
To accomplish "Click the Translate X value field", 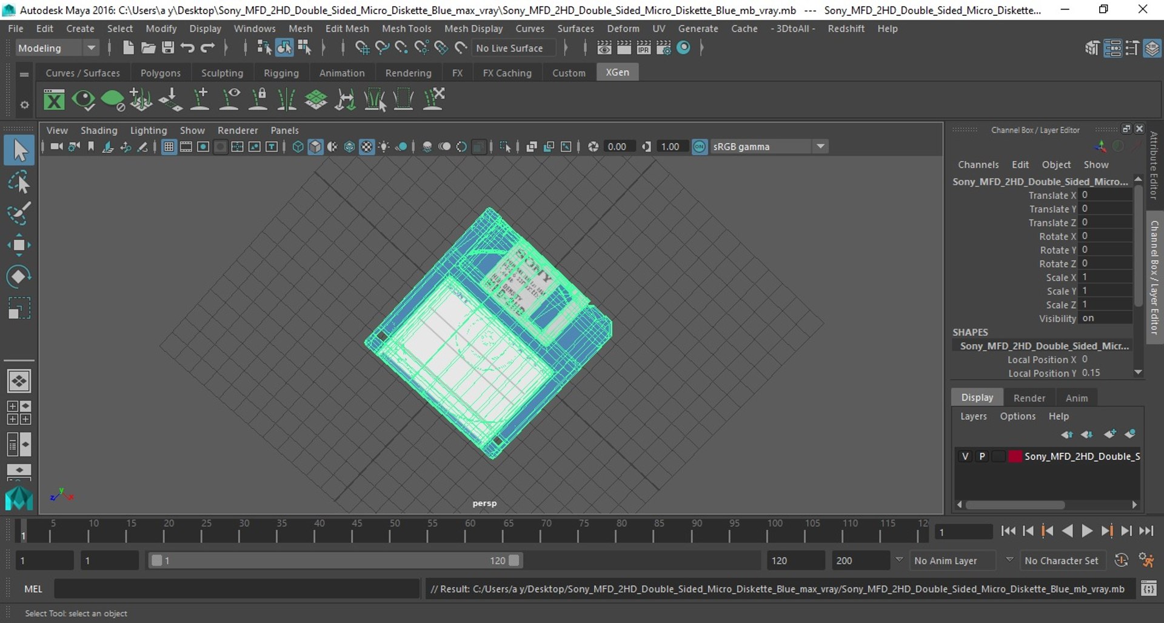I will click(x=1106, y=195).
